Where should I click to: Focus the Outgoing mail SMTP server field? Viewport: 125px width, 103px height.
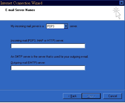tap(48, 68)
